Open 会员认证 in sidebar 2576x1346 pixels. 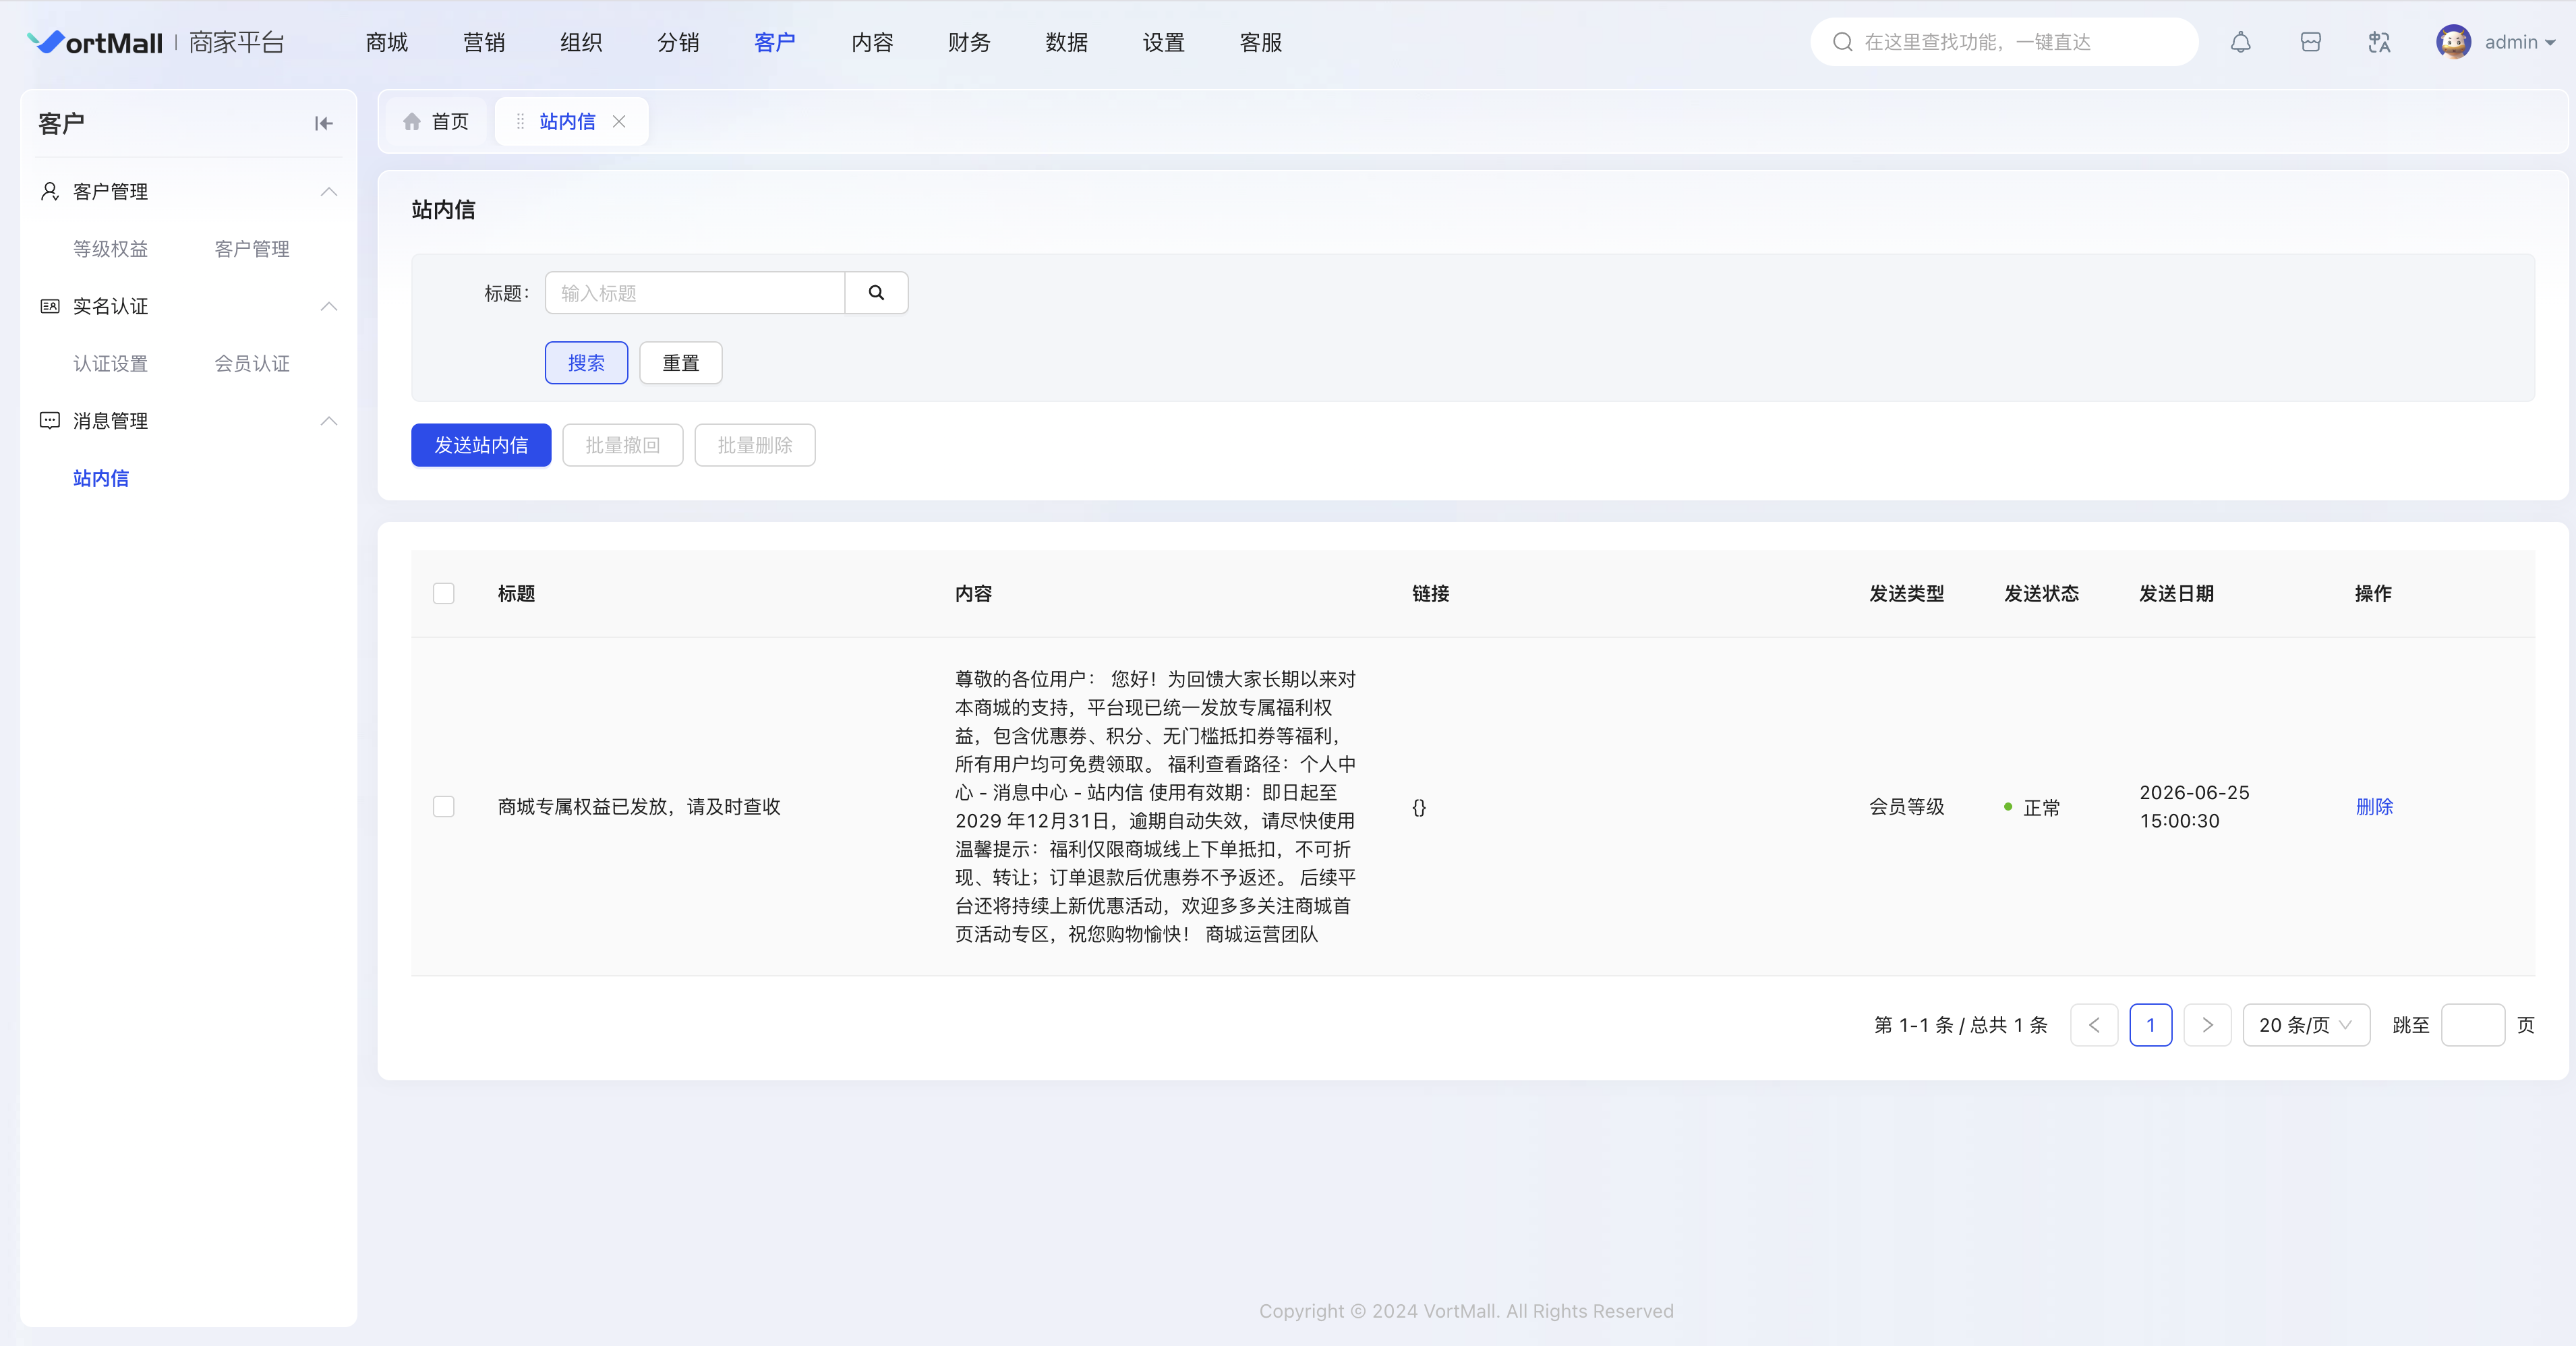click(x=252, y=364)
